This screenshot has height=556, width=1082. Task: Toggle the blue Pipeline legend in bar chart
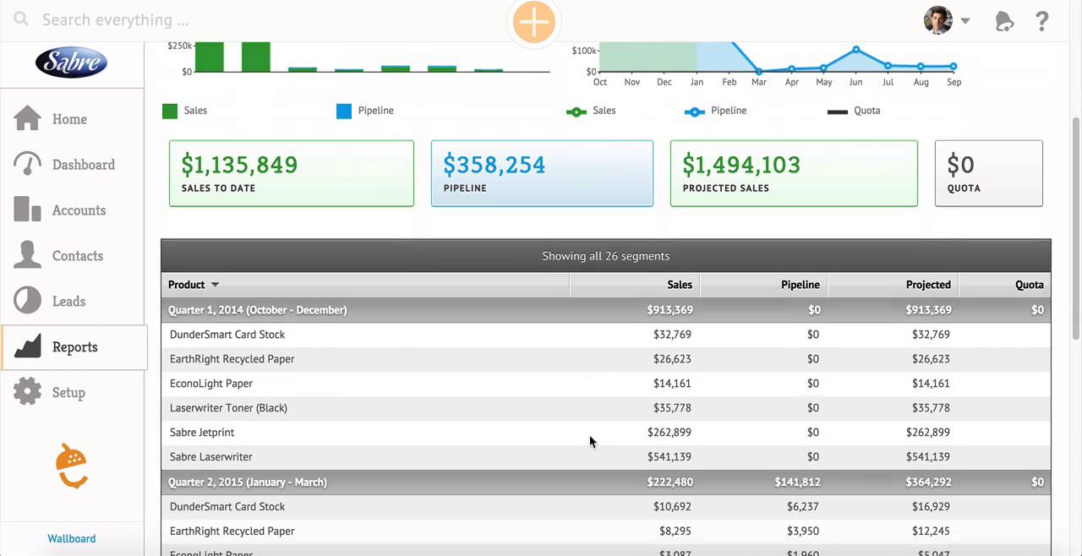(x=365, y=111)
